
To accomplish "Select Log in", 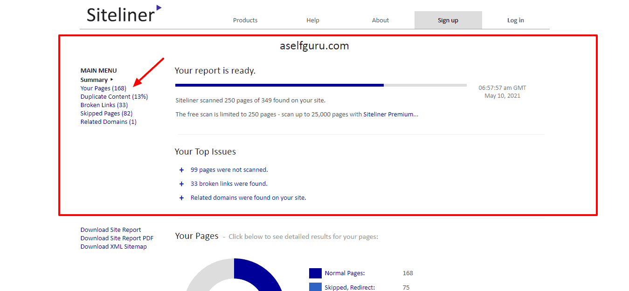I will [516, 20].
